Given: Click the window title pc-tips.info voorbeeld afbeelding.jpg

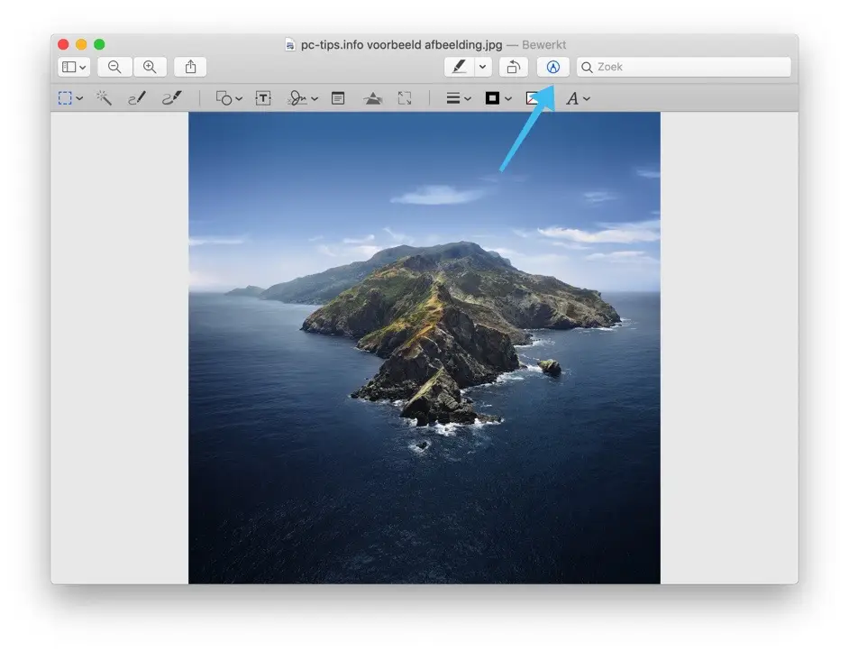Looking at the screenshot, I should point(401,45).
